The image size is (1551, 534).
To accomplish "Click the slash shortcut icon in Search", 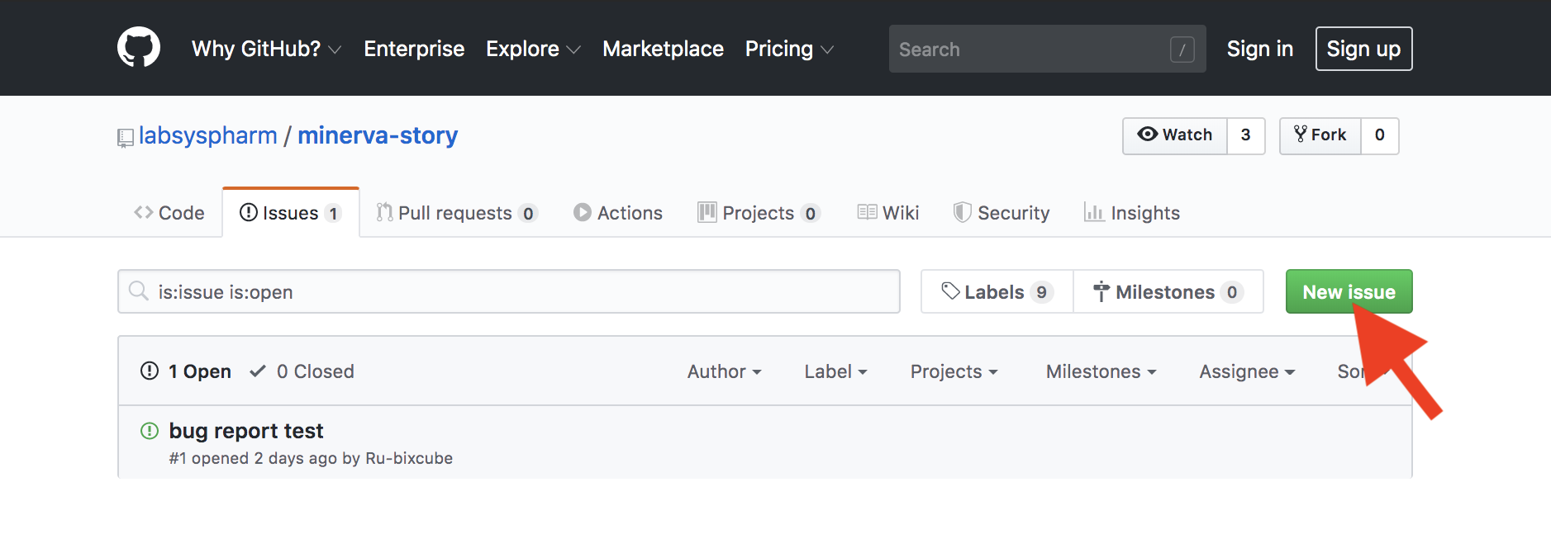I will point(1182,50).
